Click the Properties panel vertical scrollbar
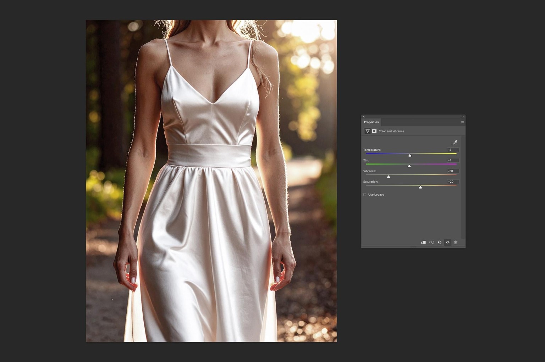Image resolution: width=545 pixels, height=362 pixels. click(x=463, y=187)
